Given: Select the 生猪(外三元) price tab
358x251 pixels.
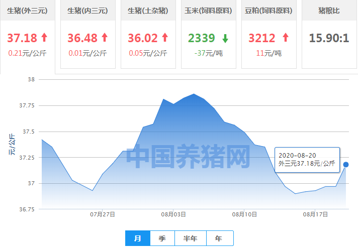Looking at the screenshot, I should [27, 11].
